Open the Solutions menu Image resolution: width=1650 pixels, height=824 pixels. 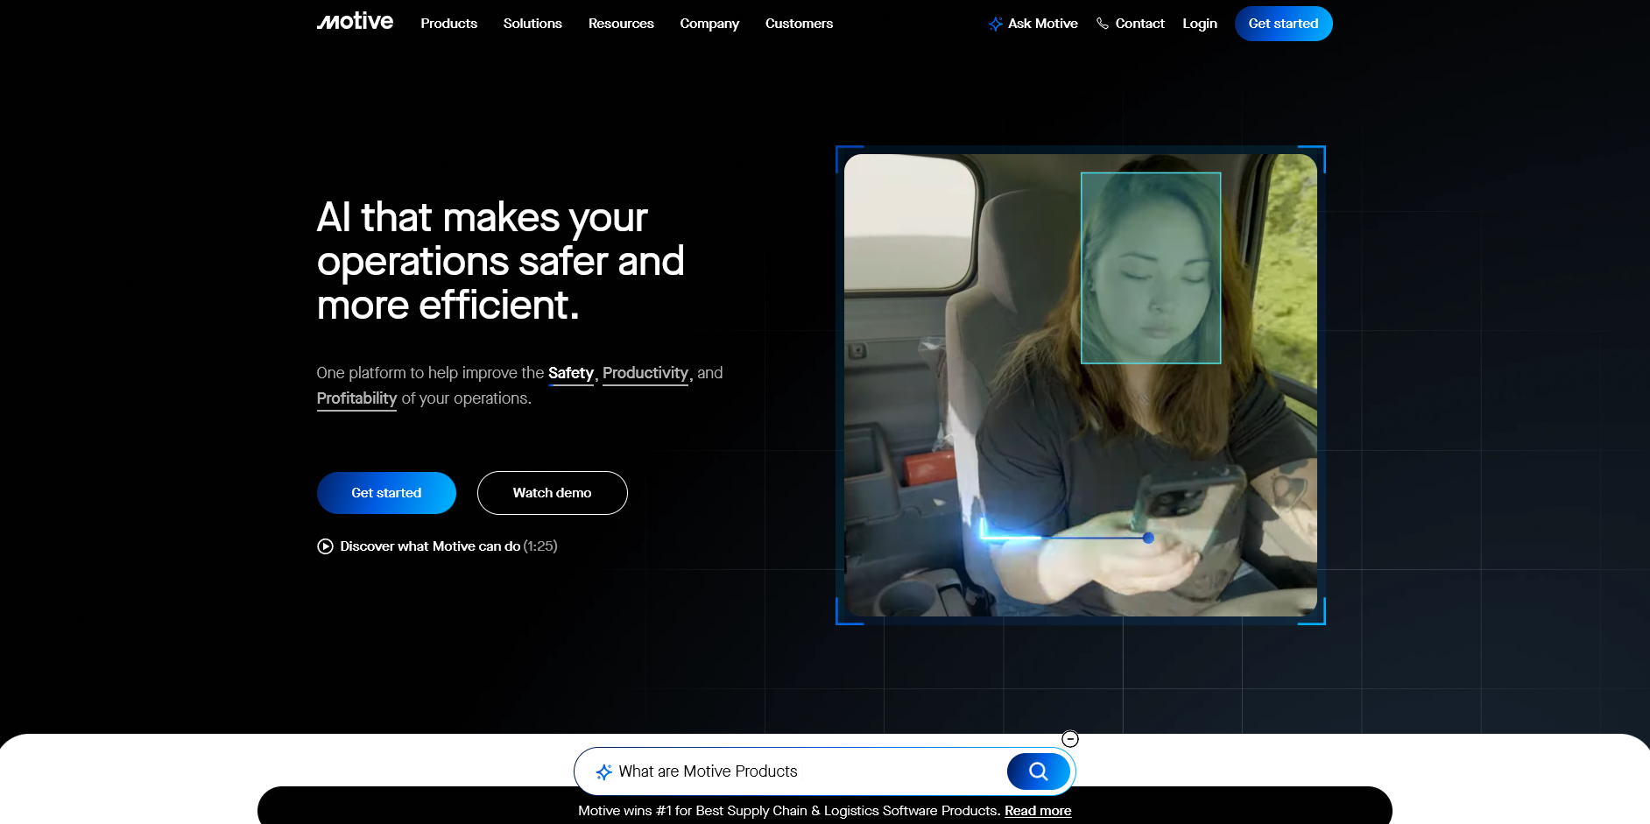(x=532, y=24)
